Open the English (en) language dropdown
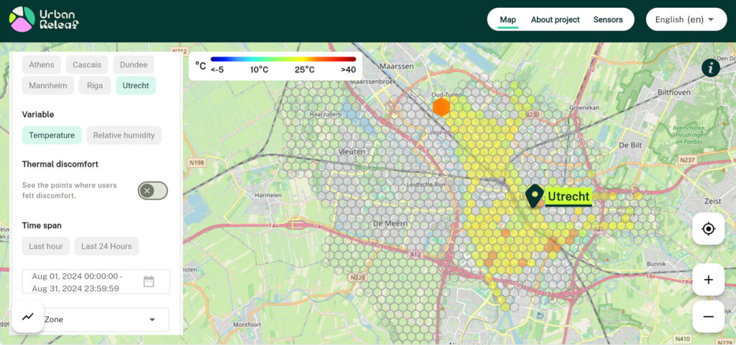The image size is (736, 345). click(685, 19)
